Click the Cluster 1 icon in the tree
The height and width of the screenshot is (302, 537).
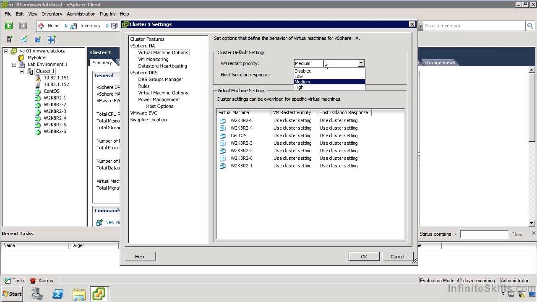[30, 71]
